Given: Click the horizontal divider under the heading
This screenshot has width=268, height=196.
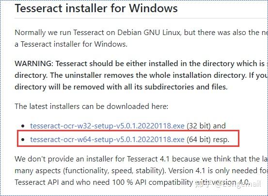Looking at the screenshot, I should coord(141,18).
